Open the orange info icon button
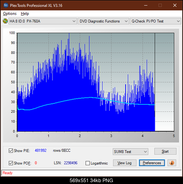Image resolution: width=183 pixels, height=184 pixels. click(x=172, y=163)
